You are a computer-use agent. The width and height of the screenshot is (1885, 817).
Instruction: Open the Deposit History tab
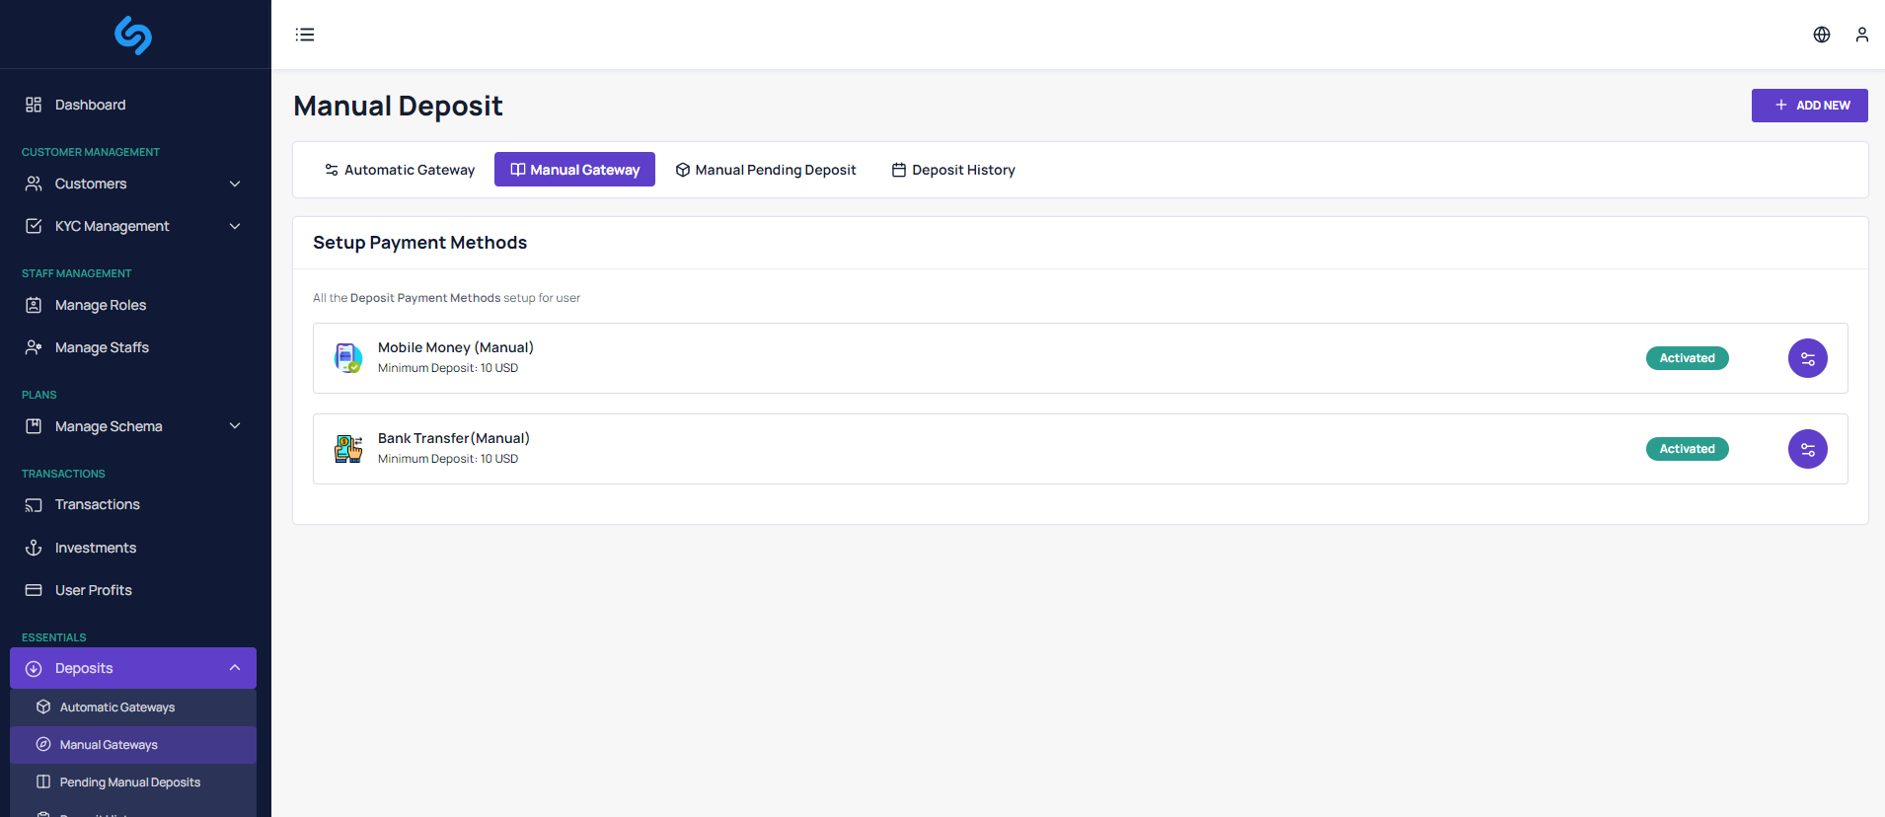(x=953, y=170)
